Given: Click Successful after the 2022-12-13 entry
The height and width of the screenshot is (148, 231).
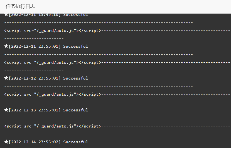Looking at the screenshot, I should click(76, 110).
